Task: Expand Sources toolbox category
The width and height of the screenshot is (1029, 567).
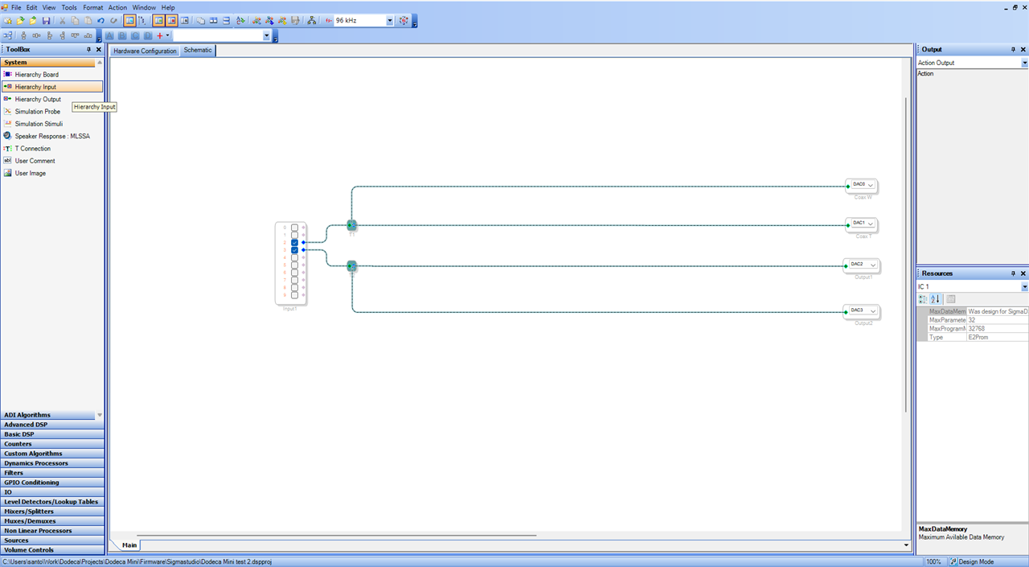Action: (52, 540)
